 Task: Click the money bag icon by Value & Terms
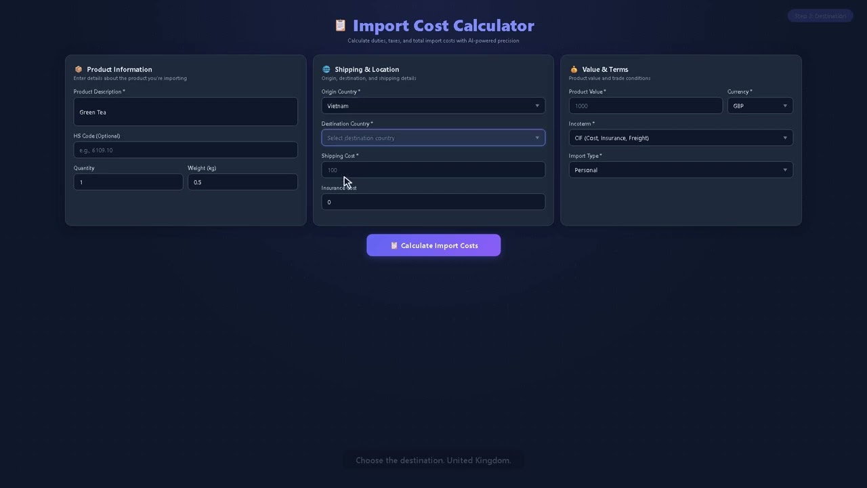click(x=574, y=69)
